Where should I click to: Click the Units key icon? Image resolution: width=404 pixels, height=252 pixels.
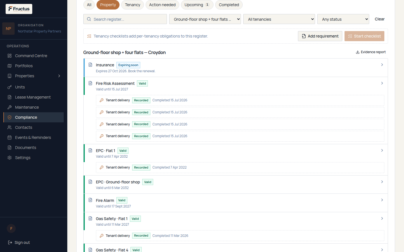pyautogui.click(x=10, y=87)
